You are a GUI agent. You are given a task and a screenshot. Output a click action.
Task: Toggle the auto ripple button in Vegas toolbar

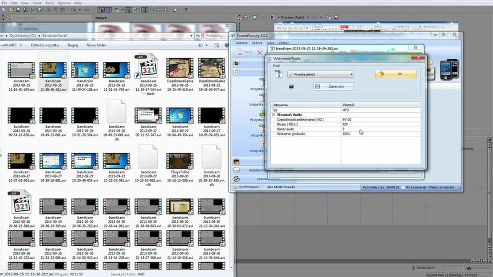click(117, 10)
